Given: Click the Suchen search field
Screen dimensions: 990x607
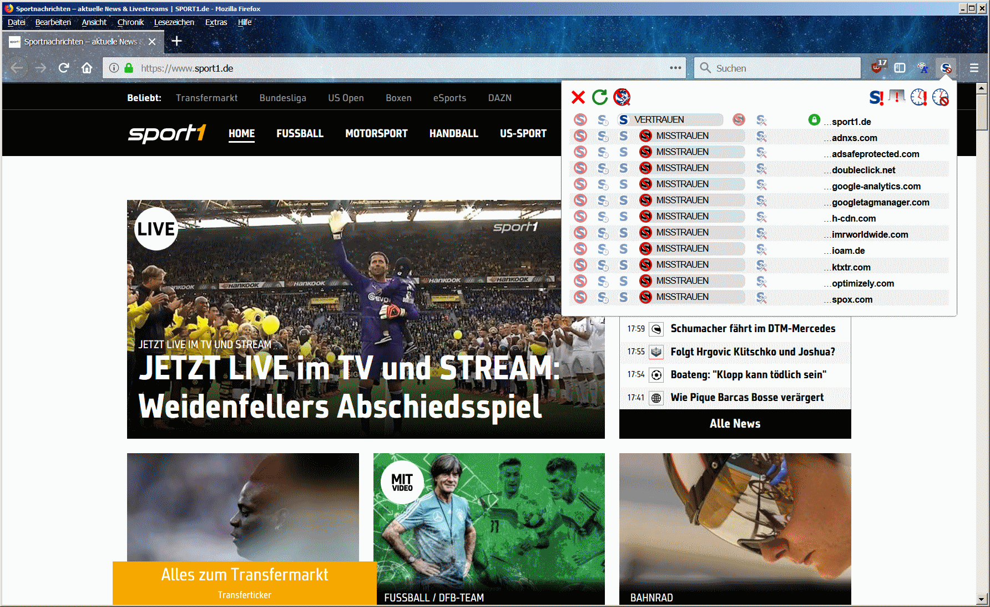Looking at the screenshot, I should click(x=777, y=68).
